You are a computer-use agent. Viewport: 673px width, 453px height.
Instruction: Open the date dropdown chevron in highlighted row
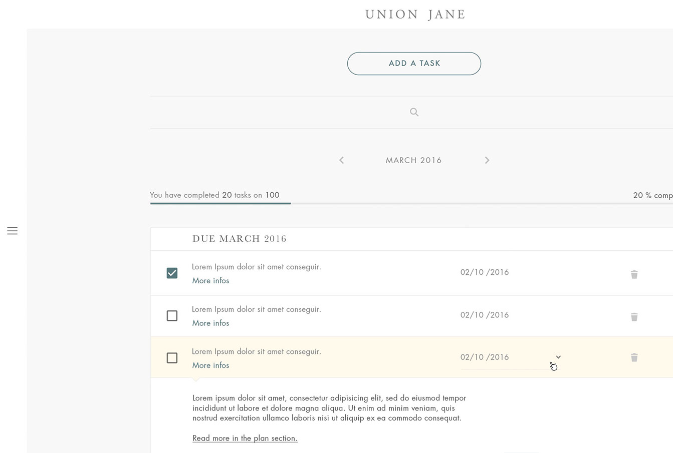click(558, 357)
